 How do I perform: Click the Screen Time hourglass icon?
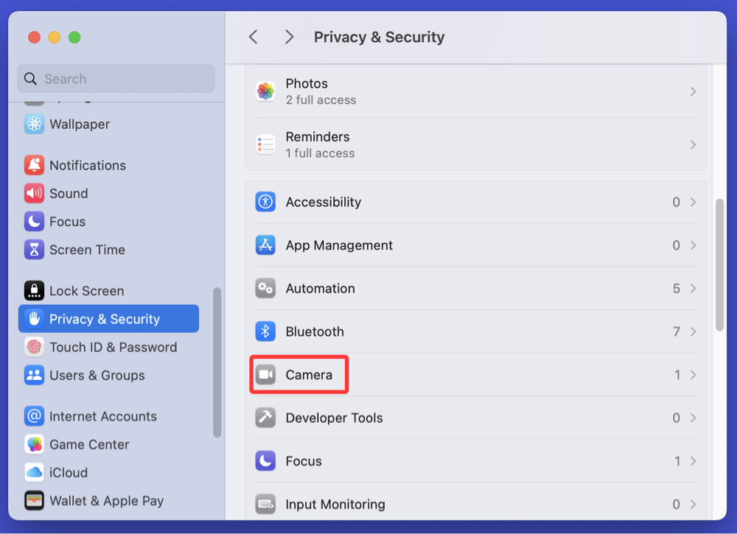pos(34,250)
